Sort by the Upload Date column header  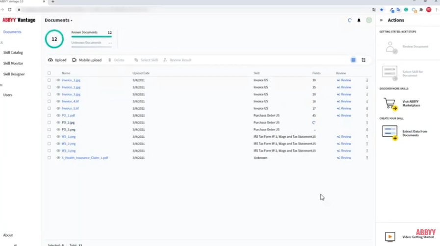(141, 73)
